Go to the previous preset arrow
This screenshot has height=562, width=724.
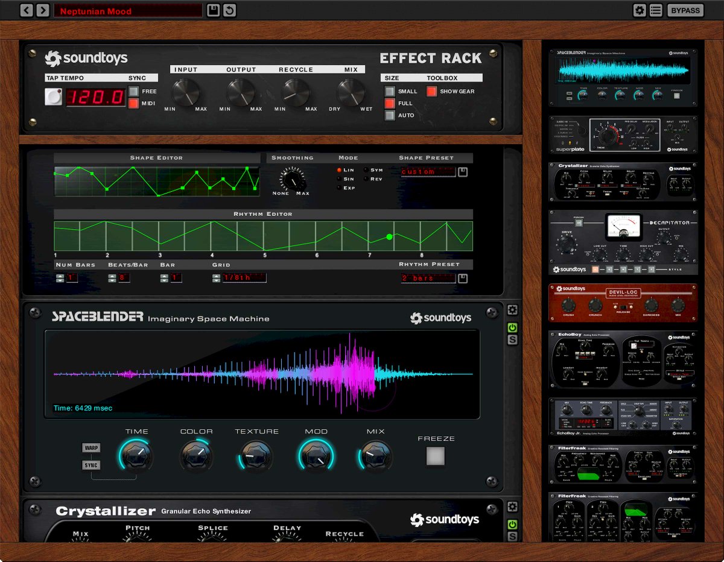click(27, 10)
